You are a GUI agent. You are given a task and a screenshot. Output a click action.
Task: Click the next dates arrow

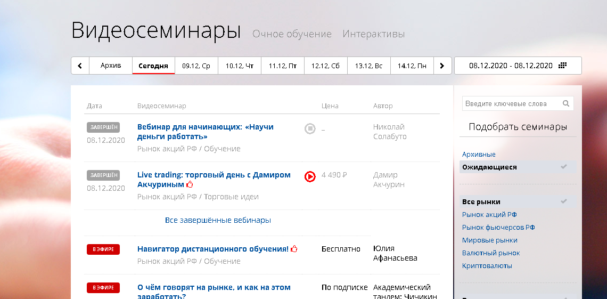(442, 66)
